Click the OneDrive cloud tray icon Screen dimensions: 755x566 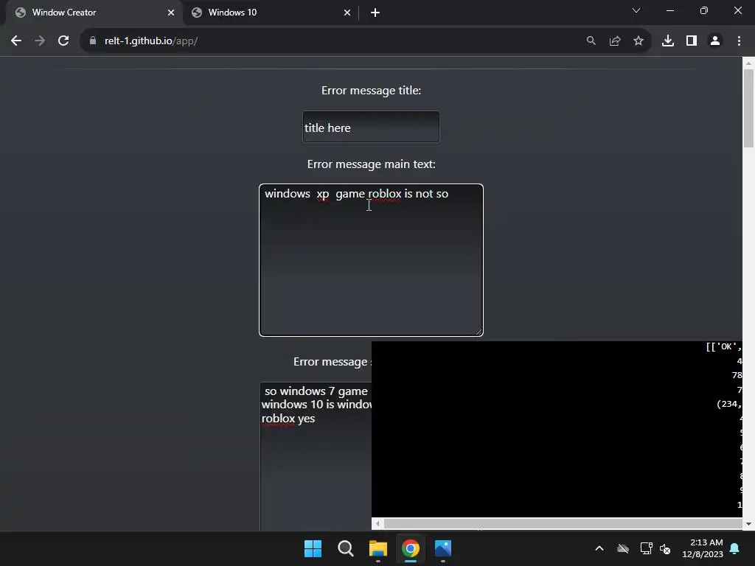point(623,548)
